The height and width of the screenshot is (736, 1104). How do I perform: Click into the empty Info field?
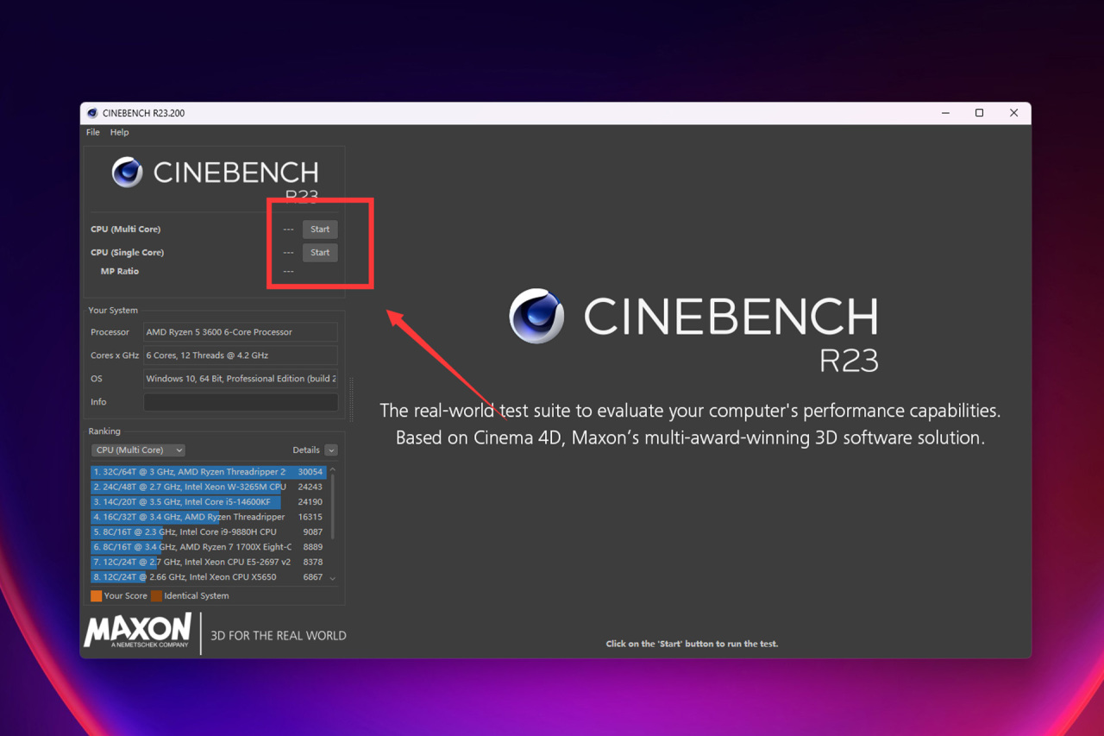pyautogui.click(x=241, y=402)
